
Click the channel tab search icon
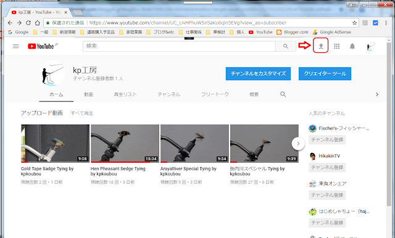pos(283,94)
